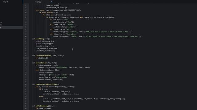Click gutter line number 87
The height and width of the screenshot is (110, 197).
tap(26, 101)
